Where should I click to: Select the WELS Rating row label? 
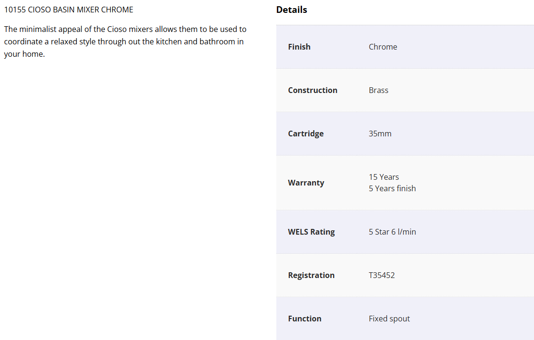pos(311,232)
